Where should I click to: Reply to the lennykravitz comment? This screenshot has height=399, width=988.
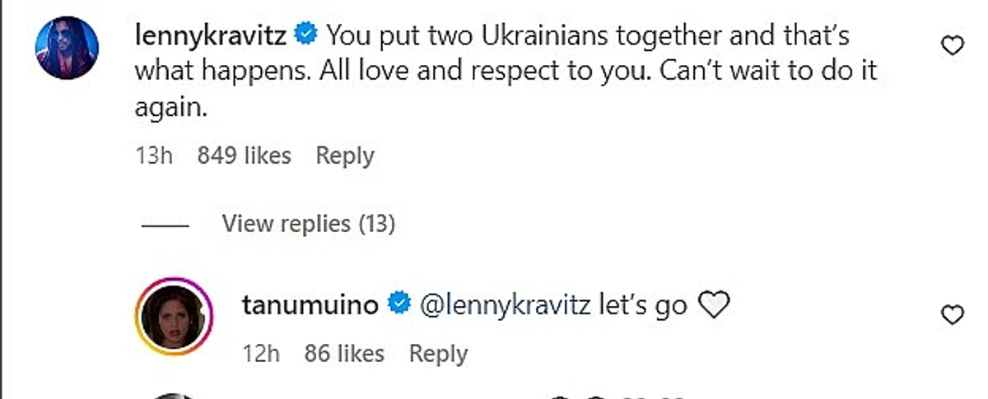coord(345,155)
